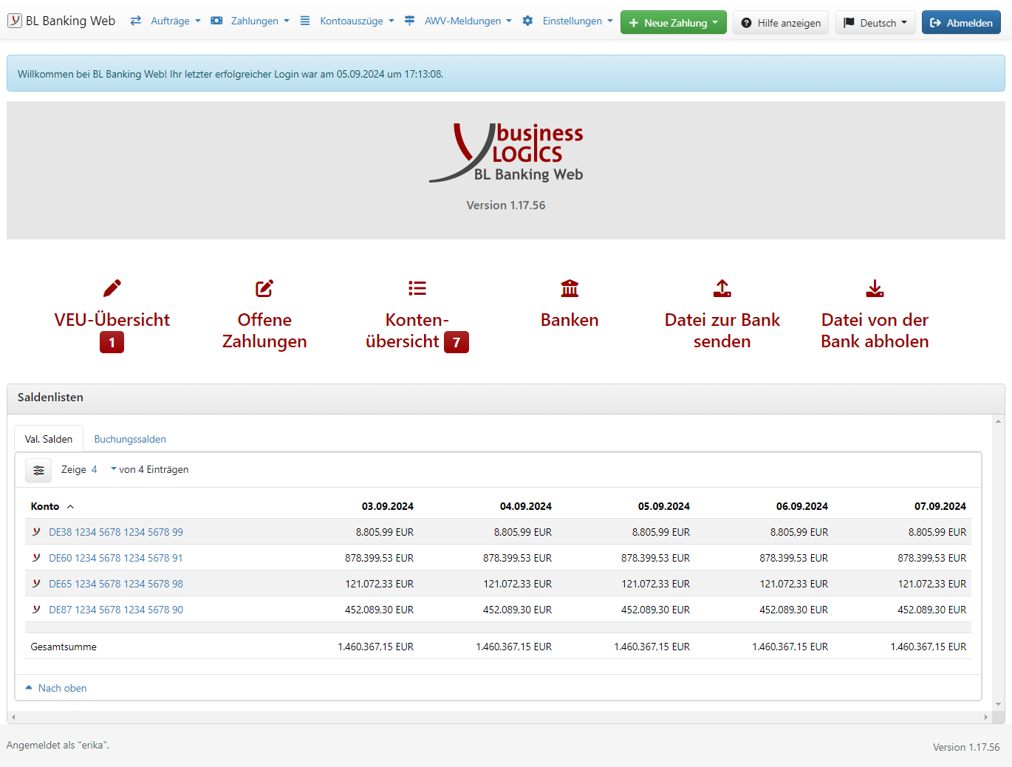Click the Kontenübersicht list icon
This screenshot has width=1012, height=767.
coord(417,288)
